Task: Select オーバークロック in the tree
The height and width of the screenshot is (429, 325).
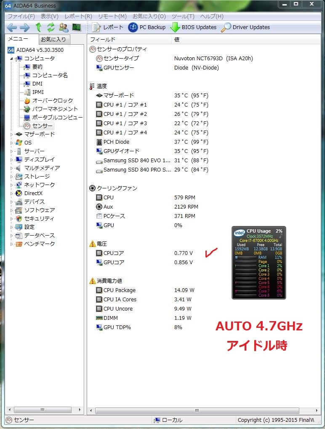Action: coord(48,101)
